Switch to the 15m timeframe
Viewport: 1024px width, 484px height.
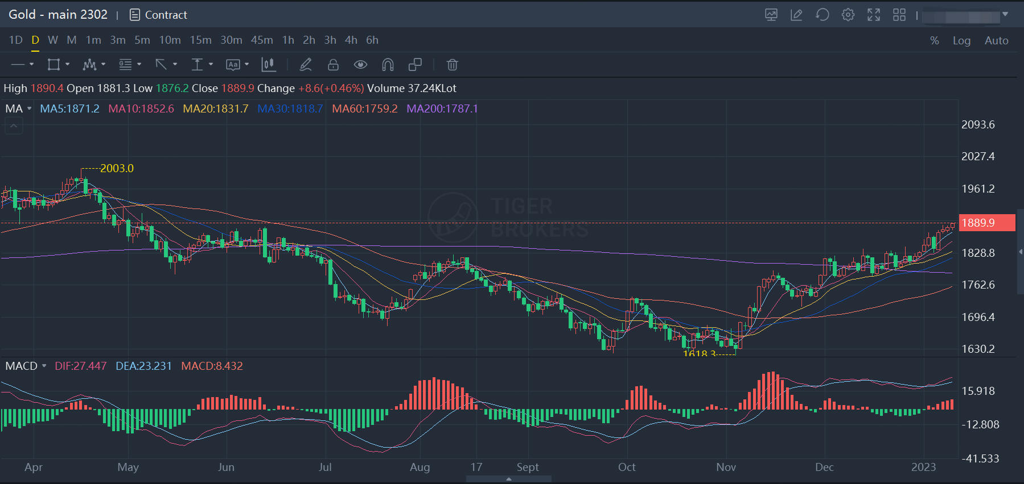[x=200, y=40]
